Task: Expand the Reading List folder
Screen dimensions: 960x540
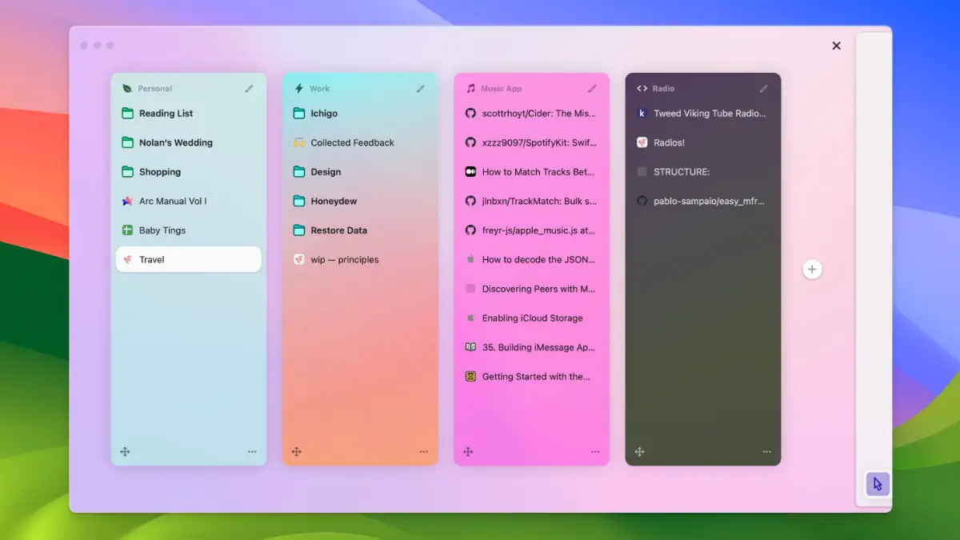Action: 166,114
